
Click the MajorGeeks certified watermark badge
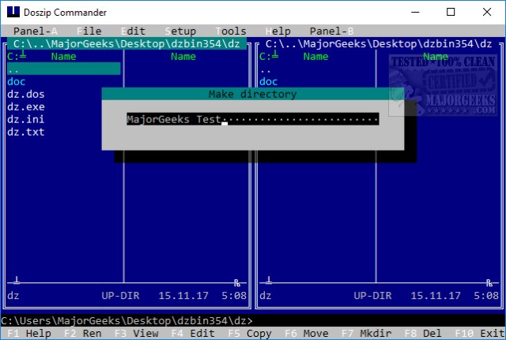[x=443, y=86]
